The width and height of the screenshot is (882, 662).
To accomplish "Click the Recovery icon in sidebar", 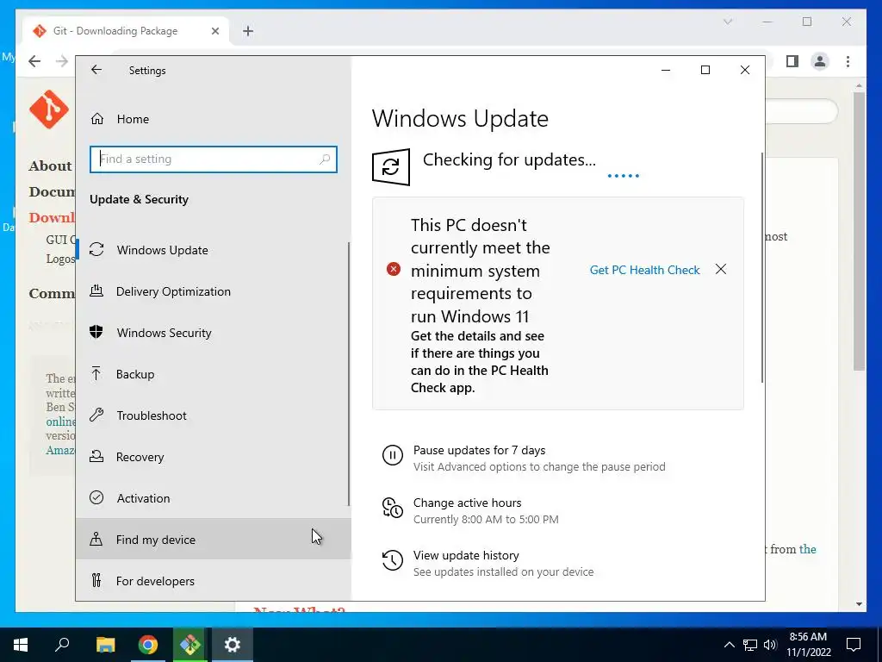I will 96,457.
